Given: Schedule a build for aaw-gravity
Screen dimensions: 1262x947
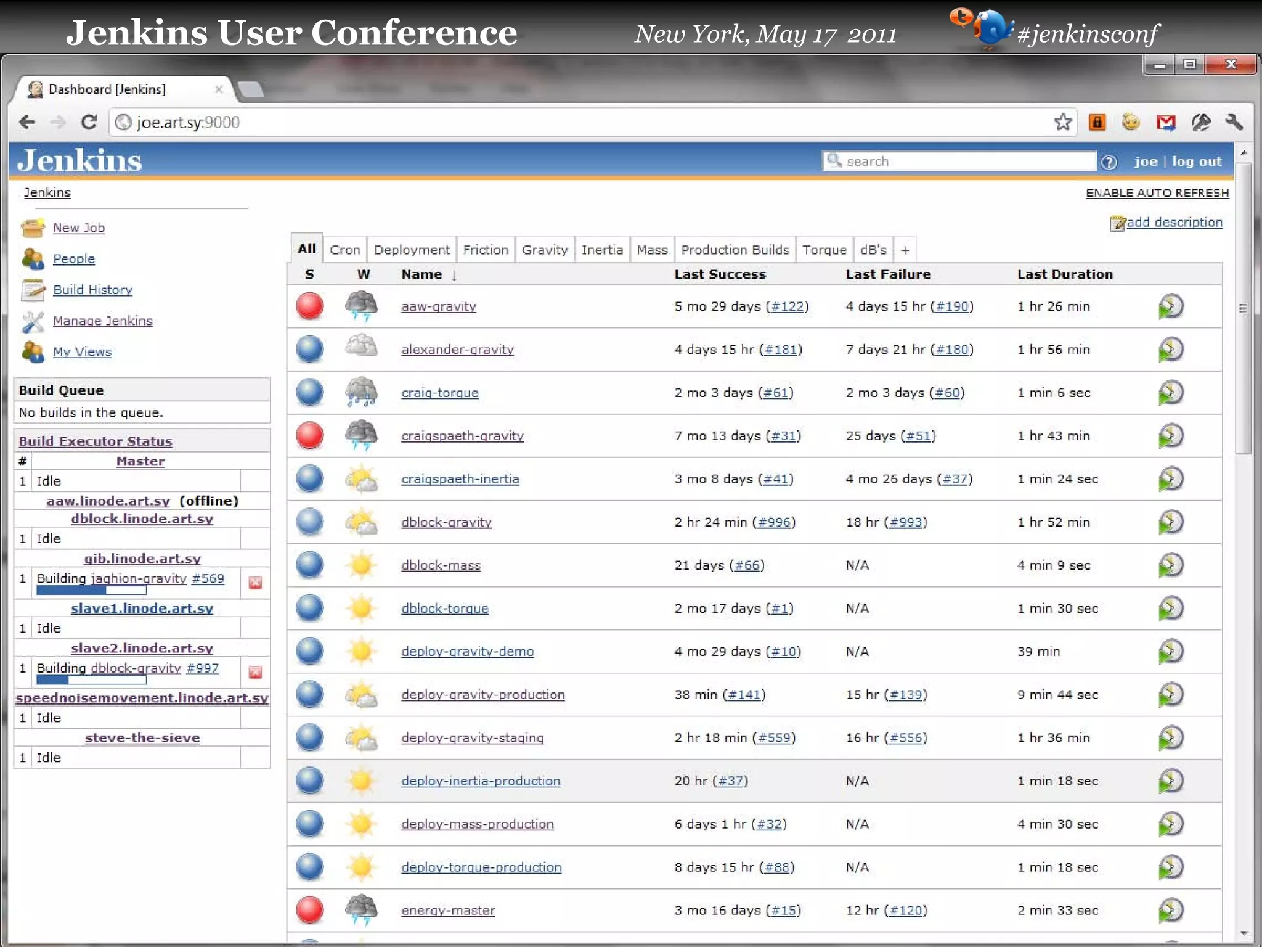Looking at the screenshot, I should pos(1170,306).
